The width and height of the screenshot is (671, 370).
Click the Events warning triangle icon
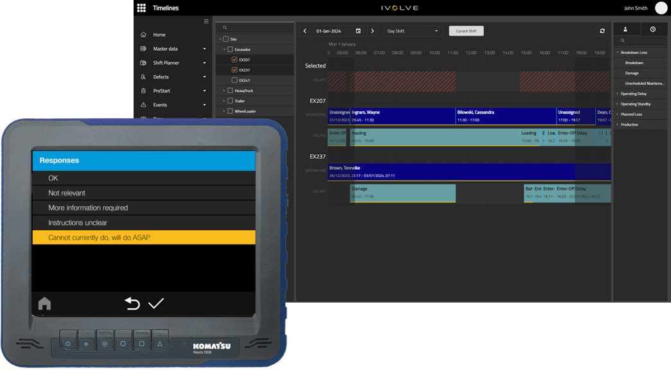(143, 105)
